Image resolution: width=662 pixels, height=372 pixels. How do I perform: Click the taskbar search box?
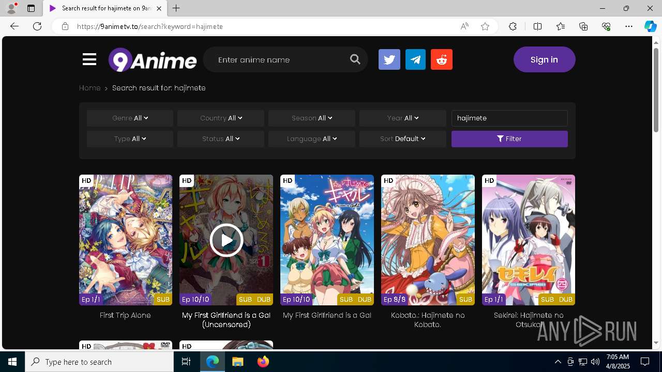(x=99, y=362)
